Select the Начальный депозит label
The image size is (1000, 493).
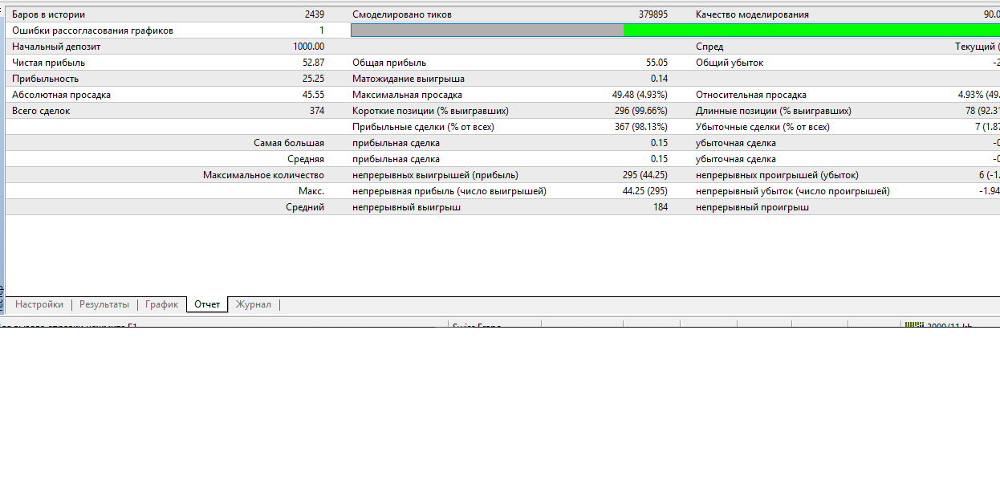56,47
